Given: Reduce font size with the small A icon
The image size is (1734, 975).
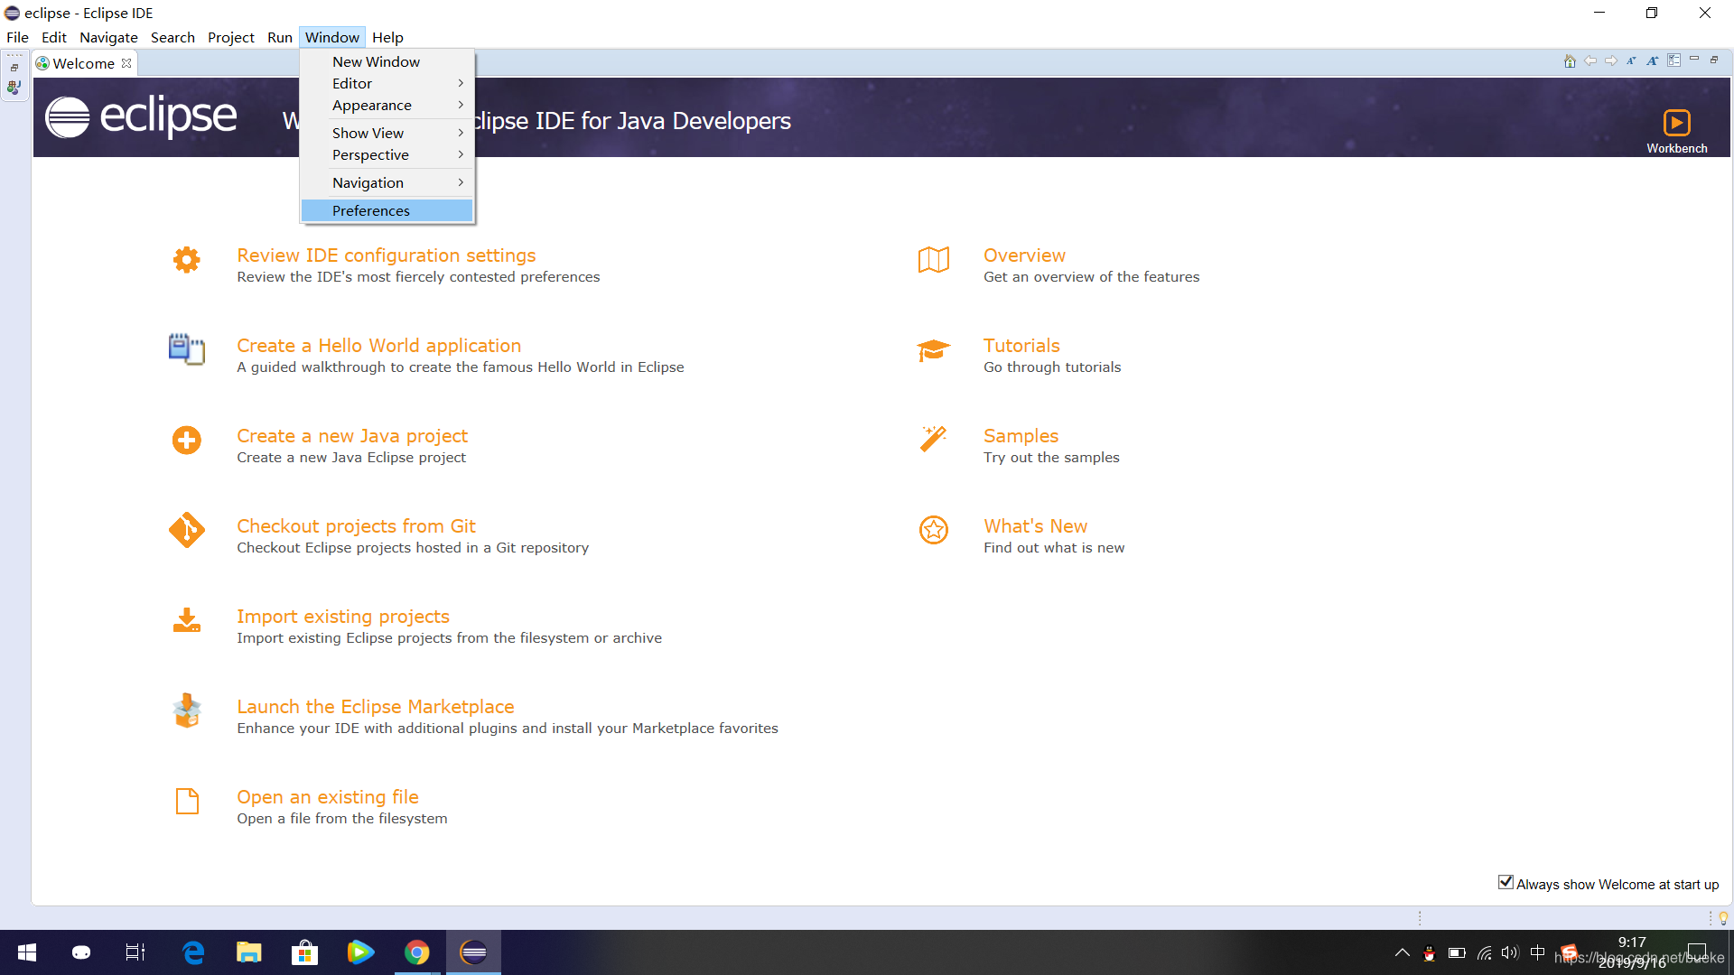Looking at the screenshot, I should point(1631,61).
